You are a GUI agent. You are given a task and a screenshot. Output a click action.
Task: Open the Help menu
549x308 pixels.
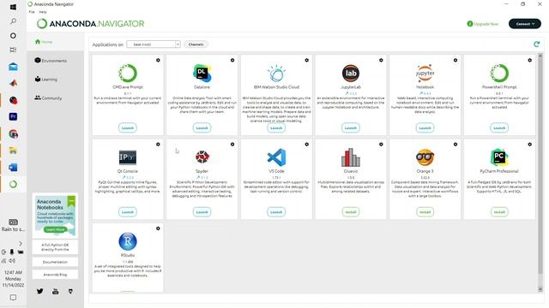coord(42,12)
